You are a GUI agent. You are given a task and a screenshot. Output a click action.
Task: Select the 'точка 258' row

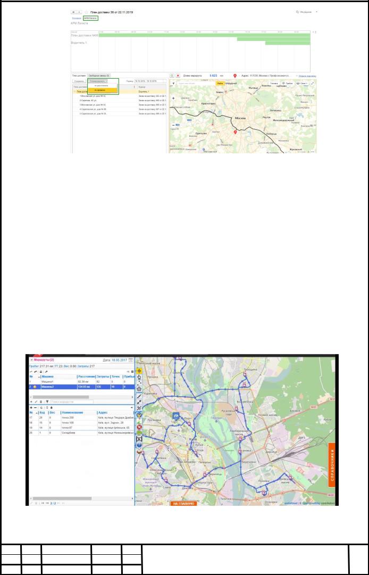[x=82, y=417]
